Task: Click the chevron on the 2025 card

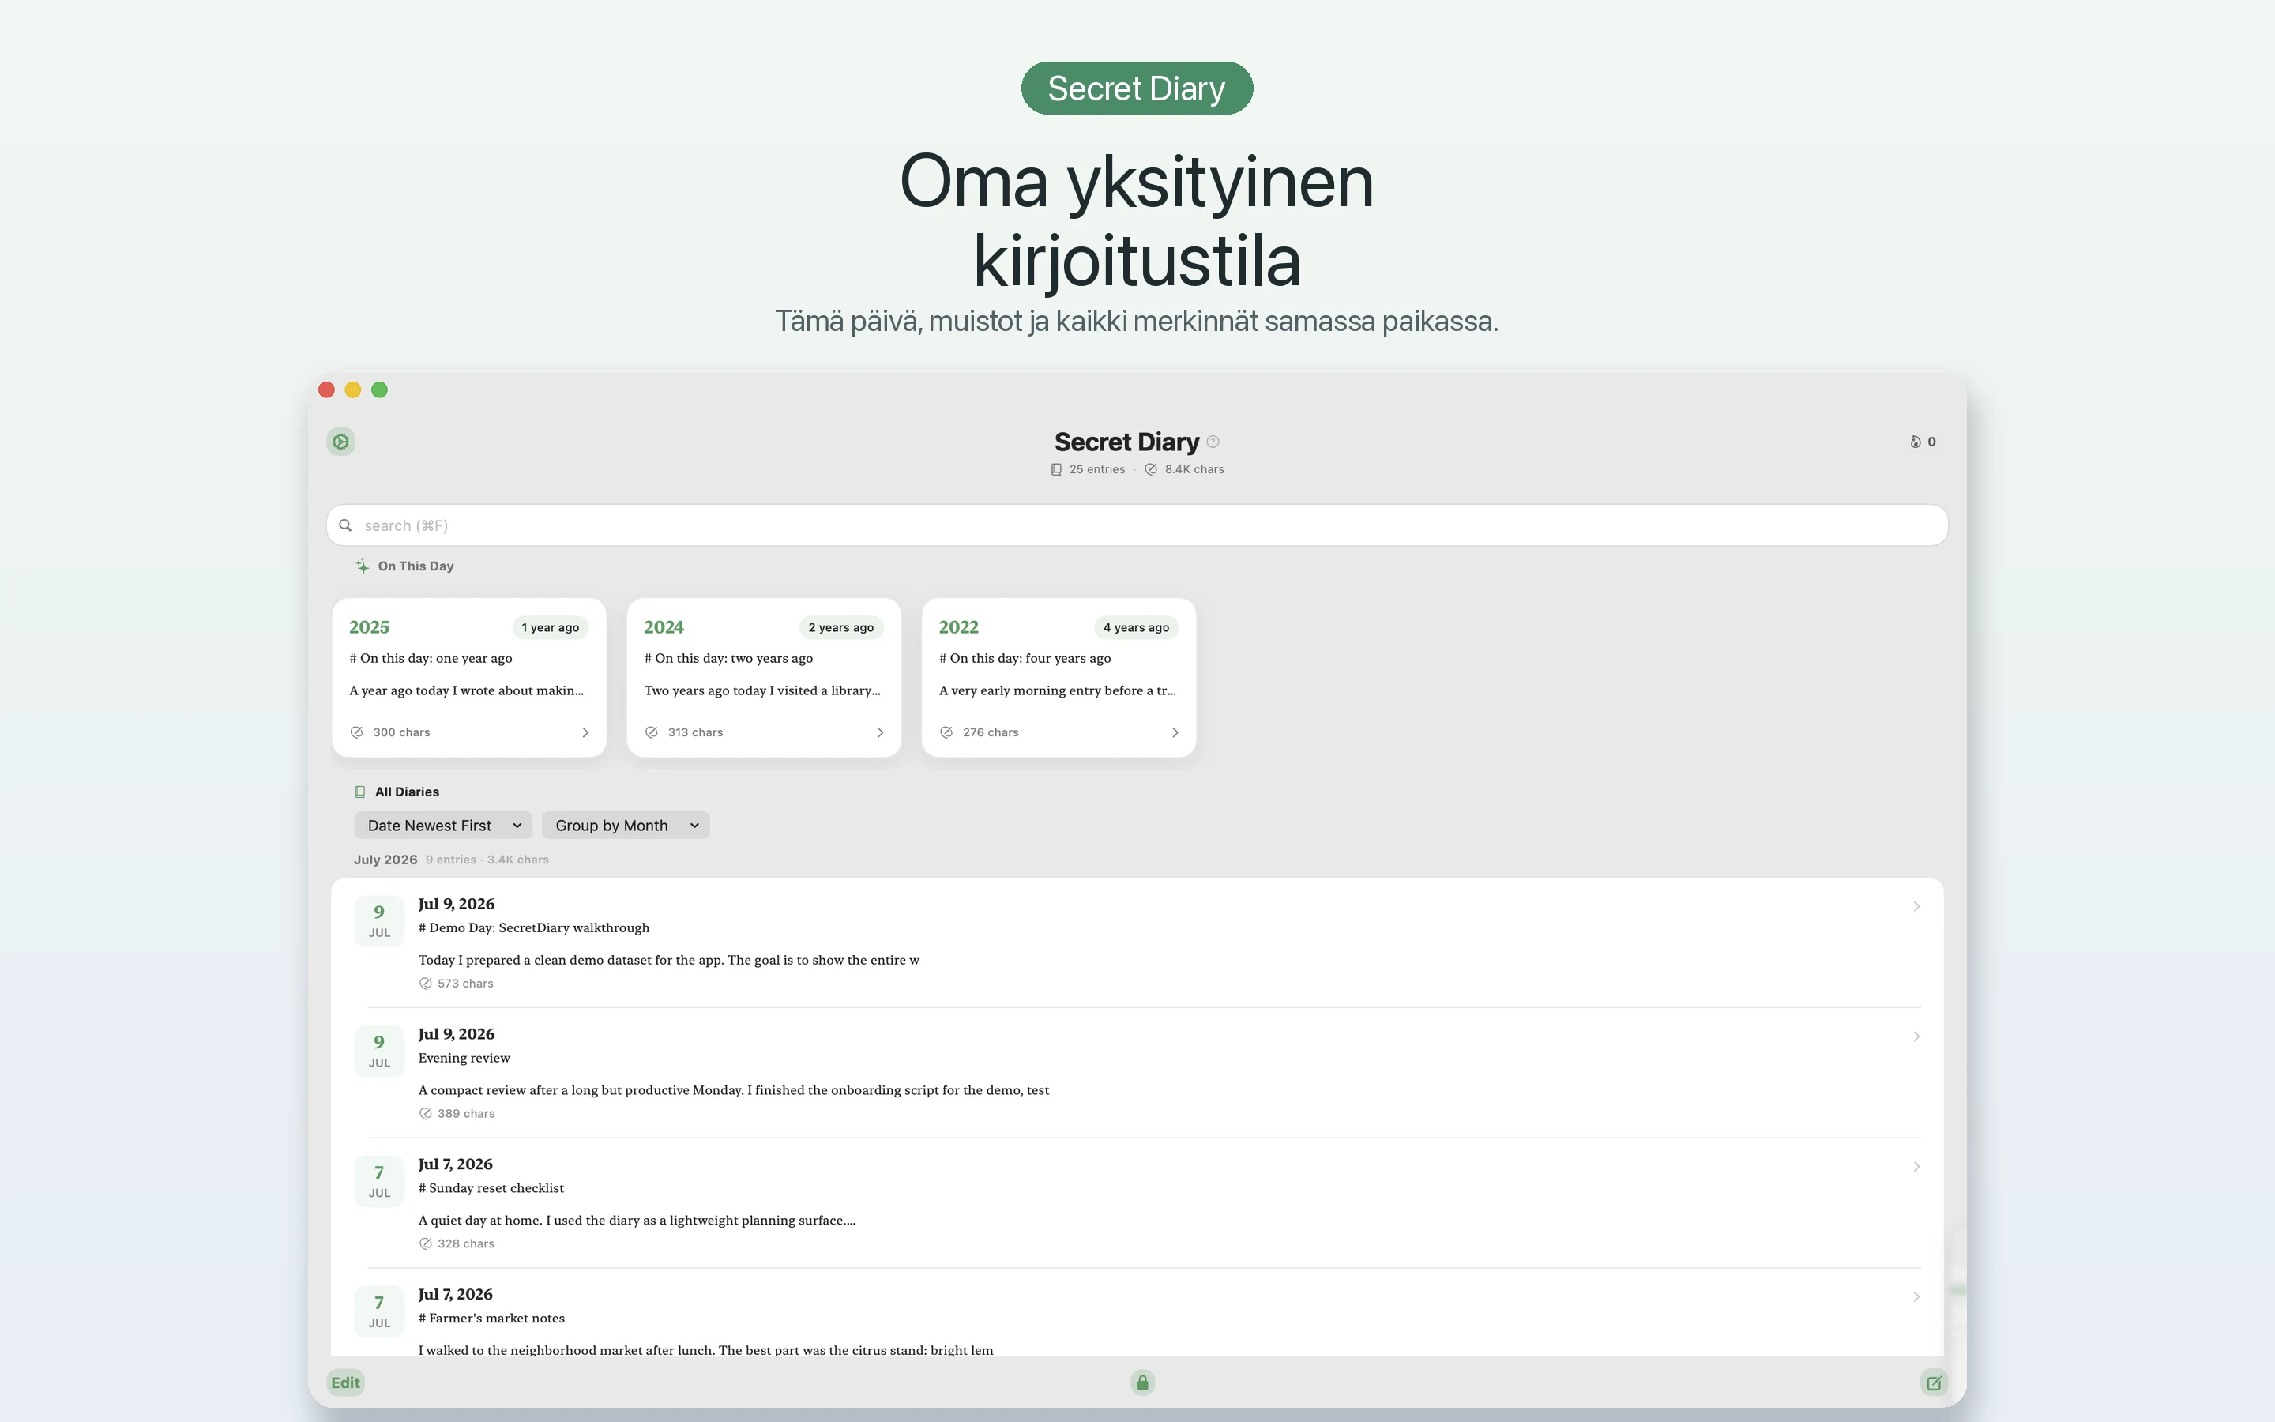Action: 585,732
